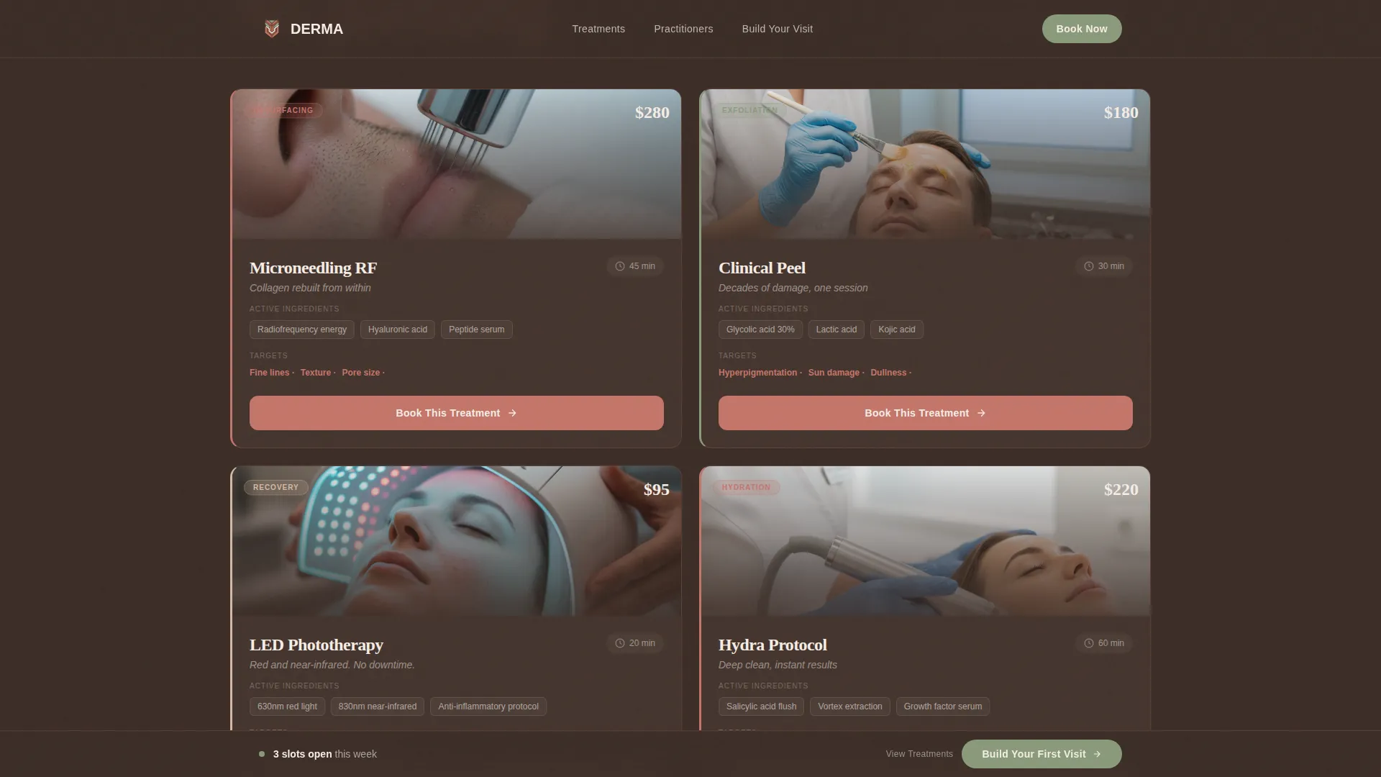The height and width of the screenshot is (777, 1381).
Task: Click the clock icon beside 45 min
Action: [620, 266]
